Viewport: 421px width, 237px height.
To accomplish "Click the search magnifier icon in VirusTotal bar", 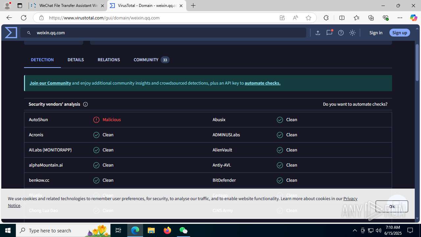I will tap(29, 33).
